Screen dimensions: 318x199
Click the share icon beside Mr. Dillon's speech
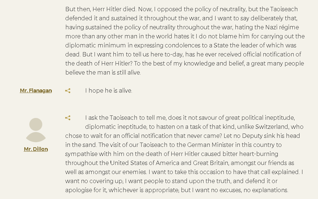[x=68, y=118]
